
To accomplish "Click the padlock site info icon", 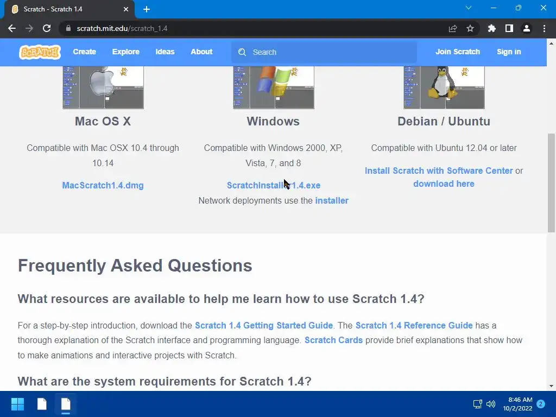I will point(68,28).
